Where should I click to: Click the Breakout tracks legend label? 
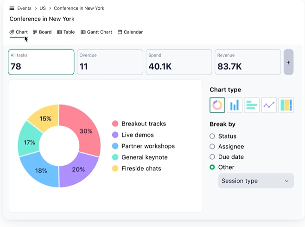pos(144,124)
